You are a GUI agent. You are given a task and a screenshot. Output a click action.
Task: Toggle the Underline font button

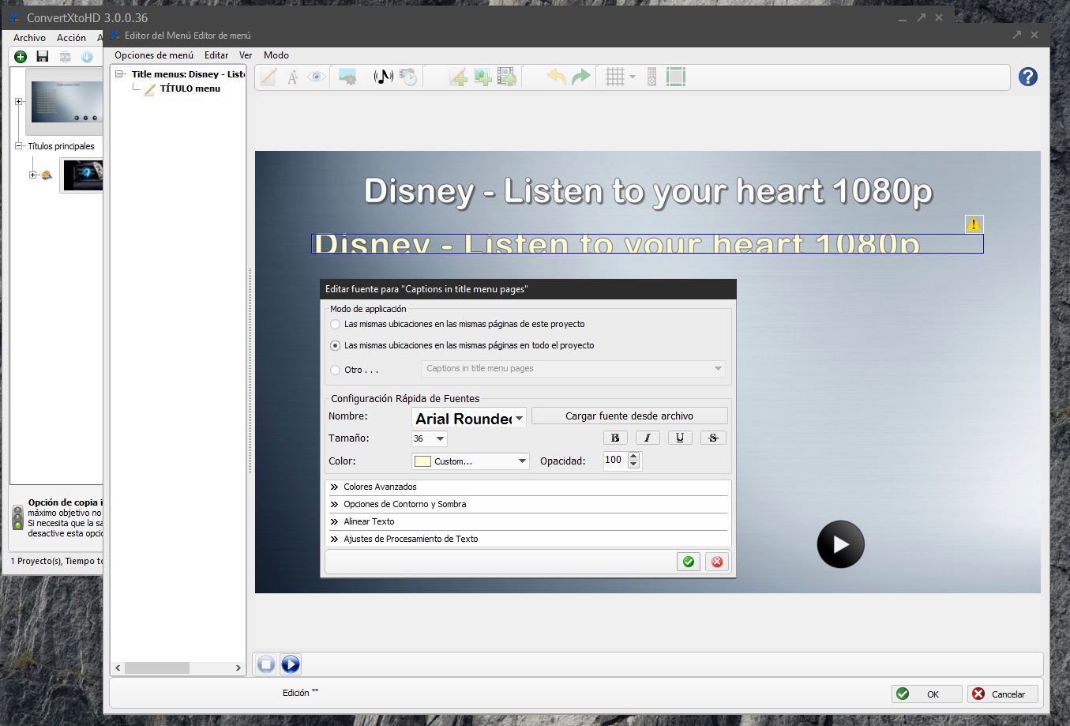(x=680, y=438)
